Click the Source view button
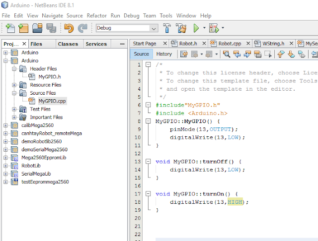This screenshot has height=241, width=318. click(141, 54)
